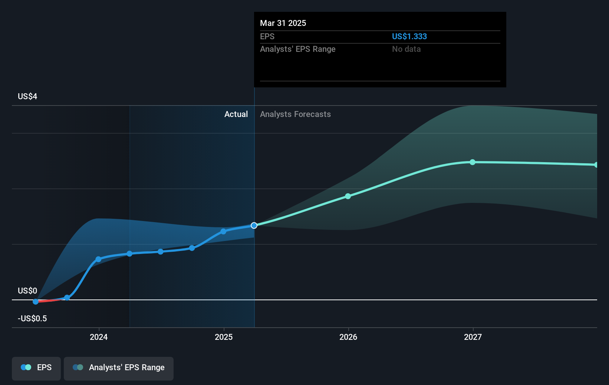
Task: Click the 2025 x-axis label
Action: [x=224, y=337]
